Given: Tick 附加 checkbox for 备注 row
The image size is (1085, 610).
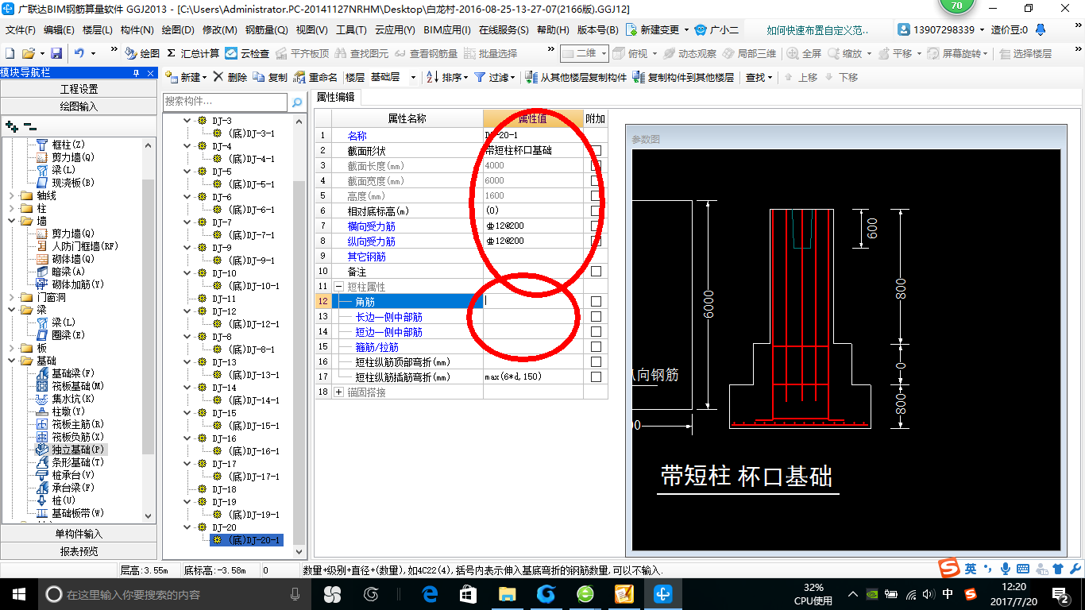Looking at the screenshot, I should [596, 272].
